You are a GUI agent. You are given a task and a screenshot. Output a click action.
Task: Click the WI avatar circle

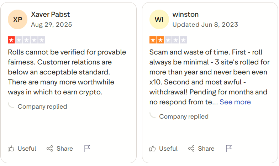(x=159, y=20)
